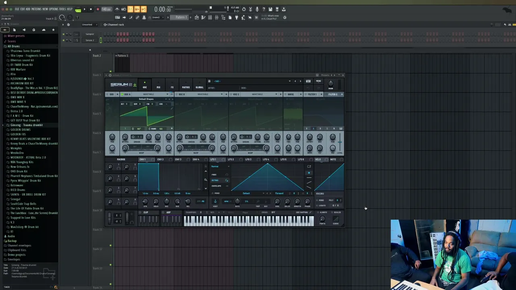This screenshot has width=516, height=290.
Task: Toggle the 3-2-1 countdown before recording
Action: tap(130, 9)
